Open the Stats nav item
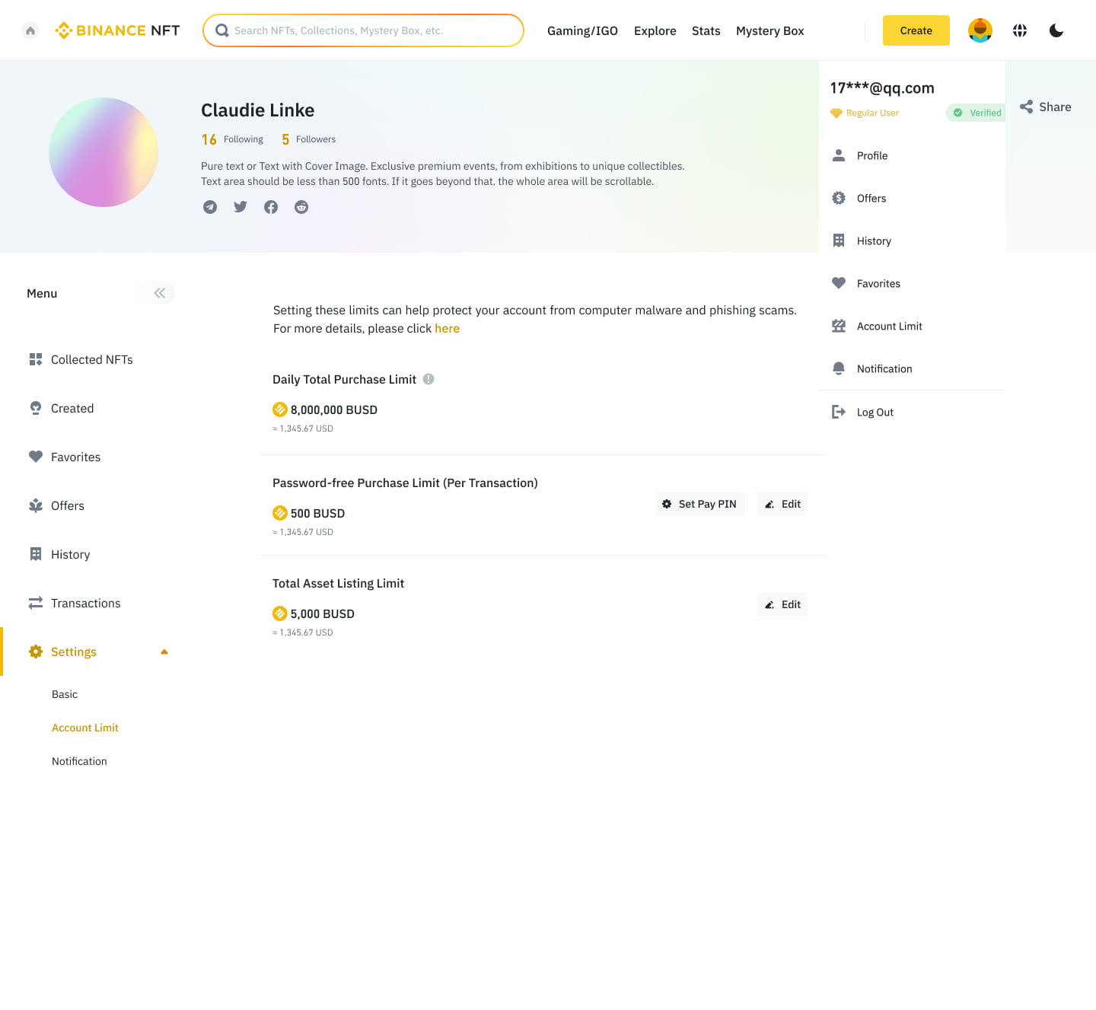Image resolution: width=1096 pixels, height=1010 pixels. coord(706,30)
